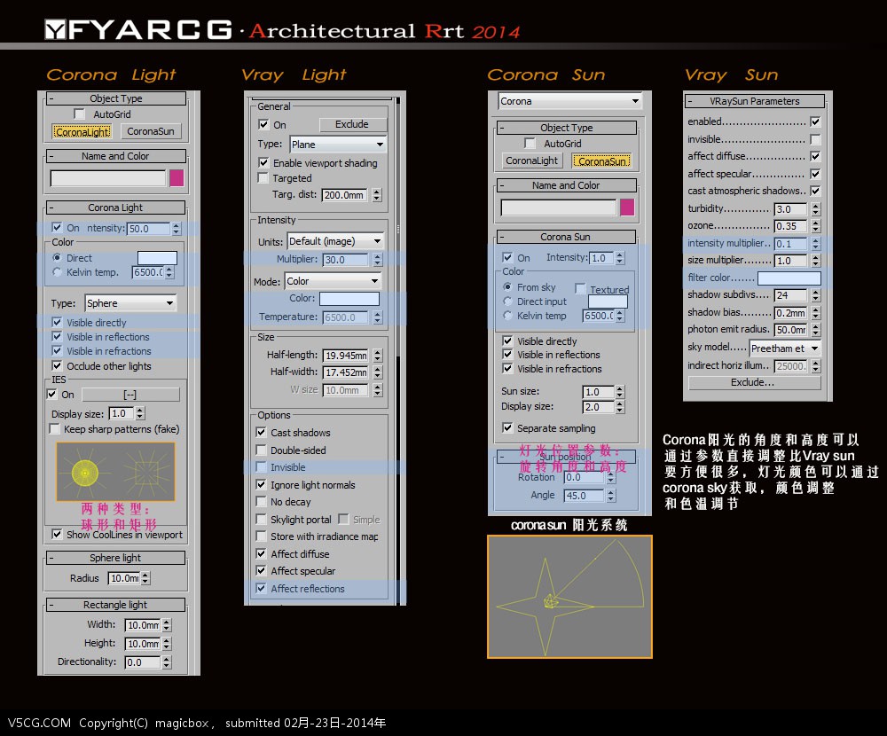The image size is (887, 736).
Task: Open Units dropdown showing Default (image)
Action: 335,241
